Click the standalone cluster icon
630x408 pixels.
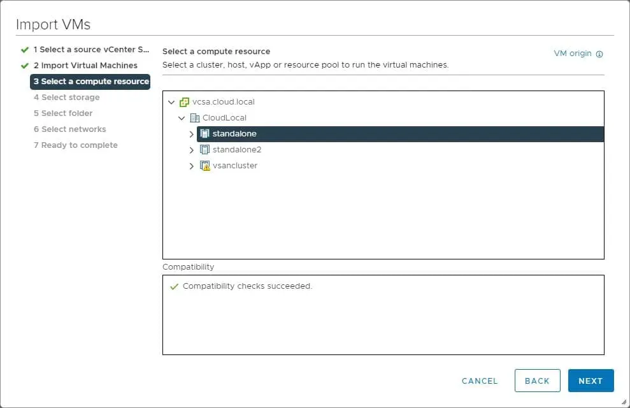point(204,134)
